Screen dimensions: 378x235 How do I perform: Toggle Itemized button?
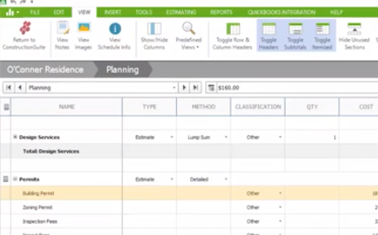coord(322,35)
